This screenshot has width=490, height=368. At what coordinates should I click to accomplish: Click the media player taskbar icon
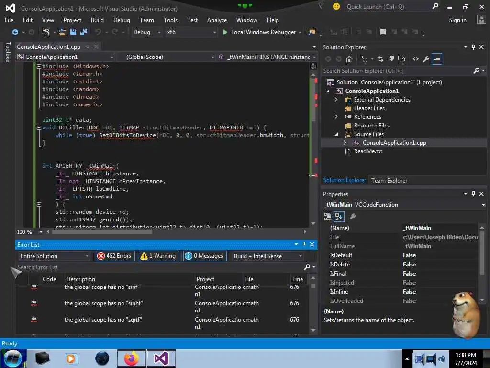coord(71,358)
